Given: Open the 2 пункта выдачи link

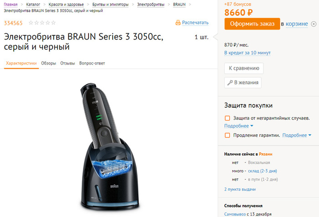Looking at the screenshot, I should [240, 189].
